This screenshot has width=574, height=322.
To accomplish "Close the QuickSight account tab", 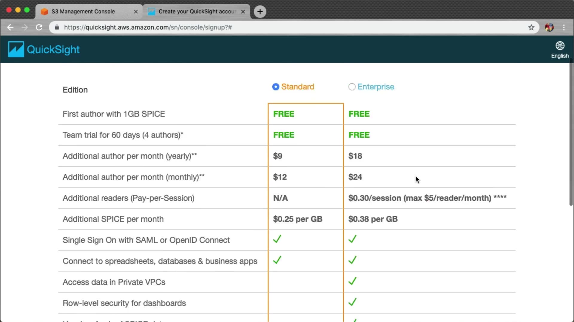I will [243, 12].
